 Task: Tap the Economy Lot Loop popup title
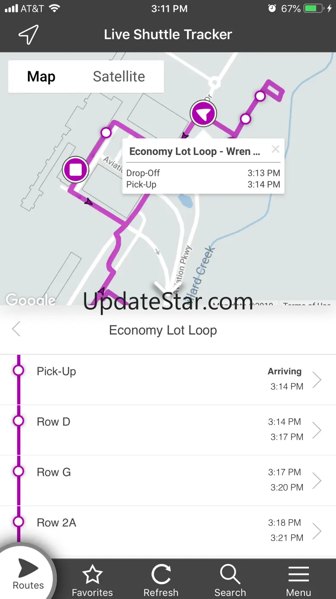click(195, 152)
